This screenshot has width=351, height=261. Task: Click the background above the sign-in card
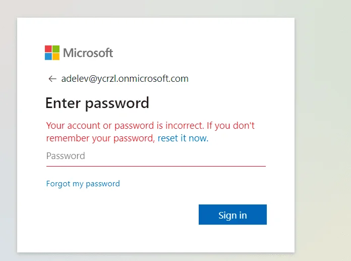pyautogui.click(x=156, y=9)
